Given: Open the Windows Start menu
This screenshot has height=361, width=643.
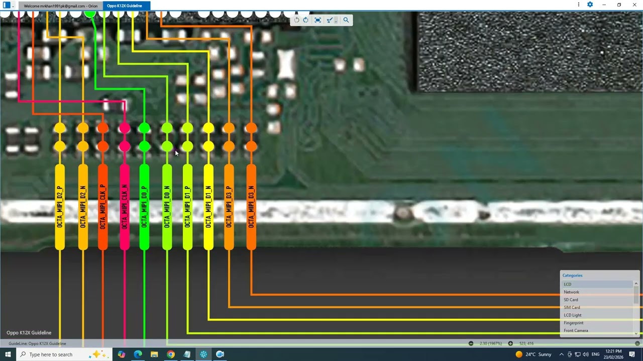Looking at the screenshot, I should click(x=8, y=354).
